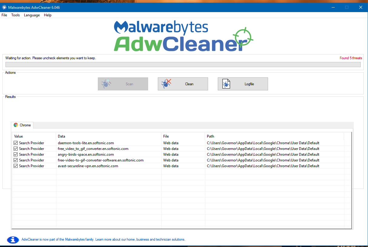Switch to the Chrome results tab
The image size is (368, 247).
click(x=22, y=125)
